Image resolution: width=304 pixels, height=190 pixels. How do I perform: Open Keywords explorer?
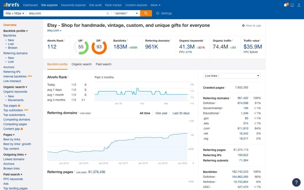tap(73, 5)
